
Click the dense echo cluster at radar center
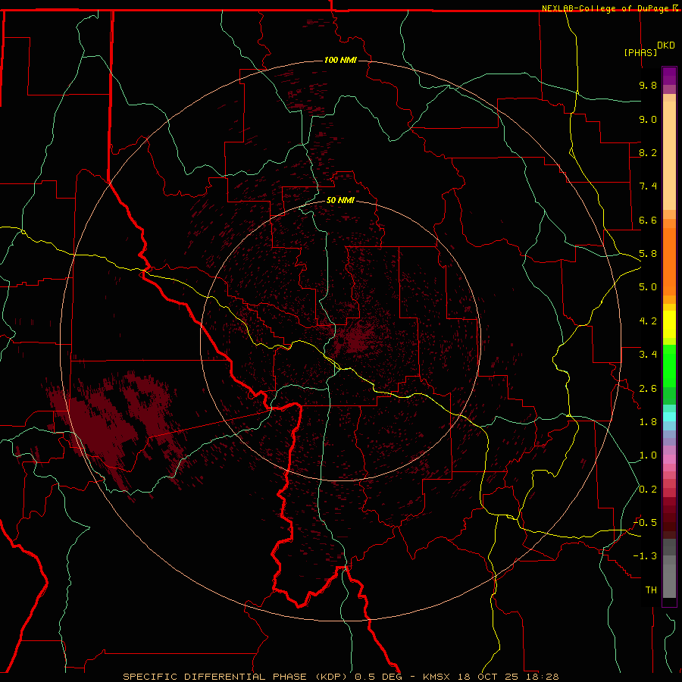355,339
